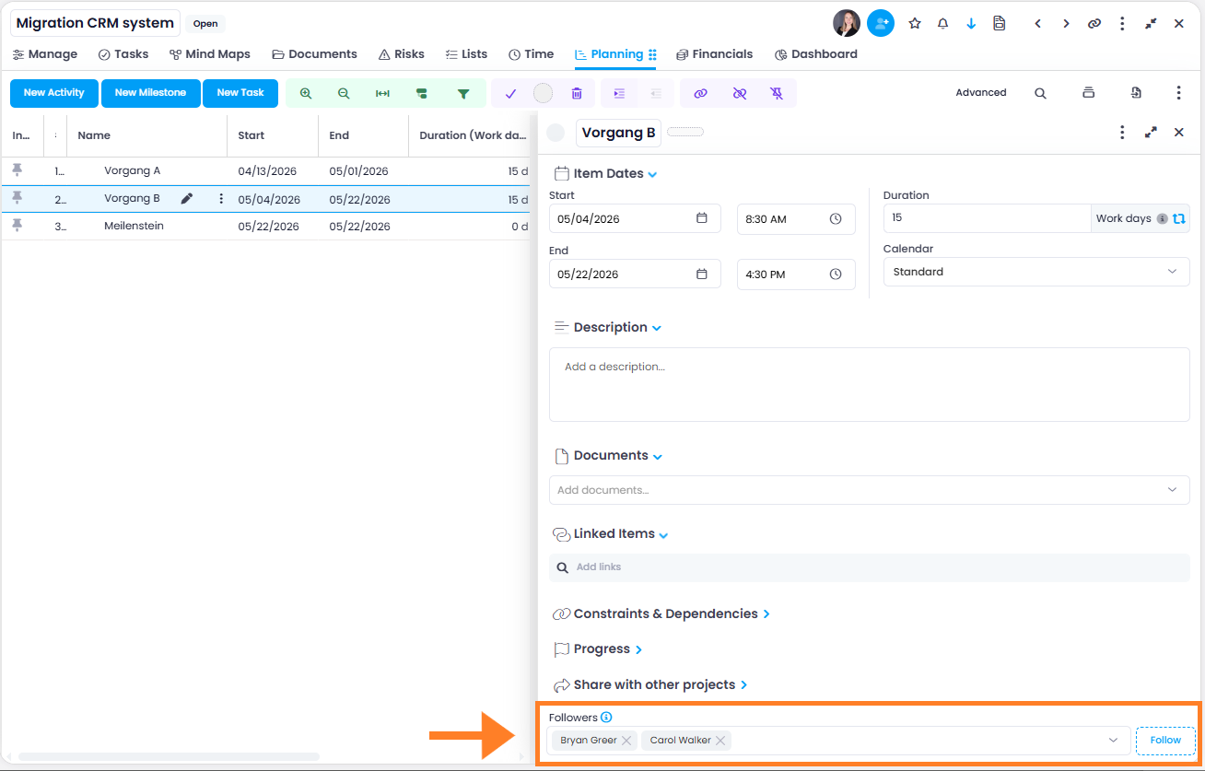
Task: Click the Follow button
Action: 1165,741
